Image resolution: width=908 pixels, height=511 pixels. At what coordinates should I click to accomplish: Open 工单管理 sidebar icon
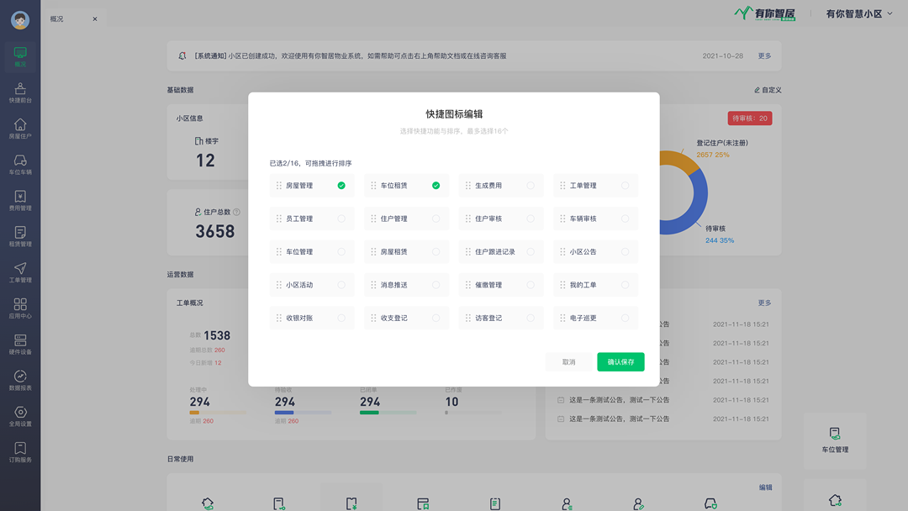(20, 272)
